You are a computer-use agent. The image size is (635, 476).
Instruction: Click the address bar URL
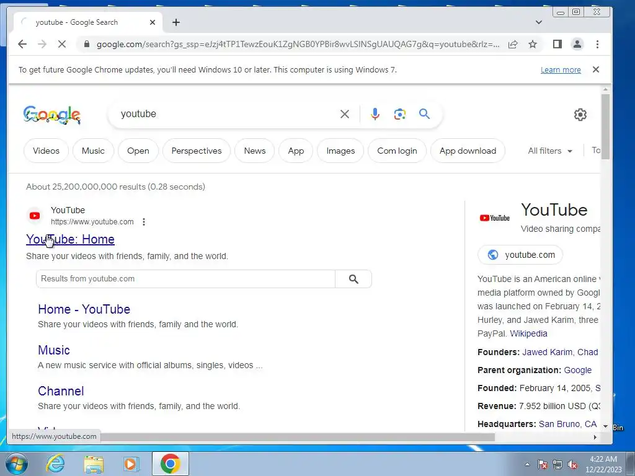(x=298, y=44)
